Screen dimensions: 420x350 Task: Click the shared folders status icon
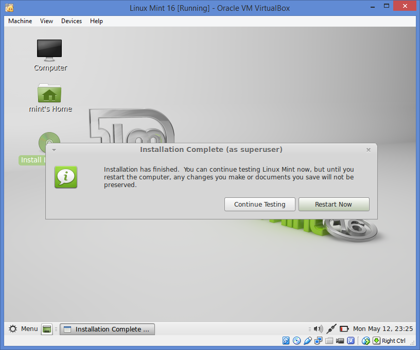329,341
